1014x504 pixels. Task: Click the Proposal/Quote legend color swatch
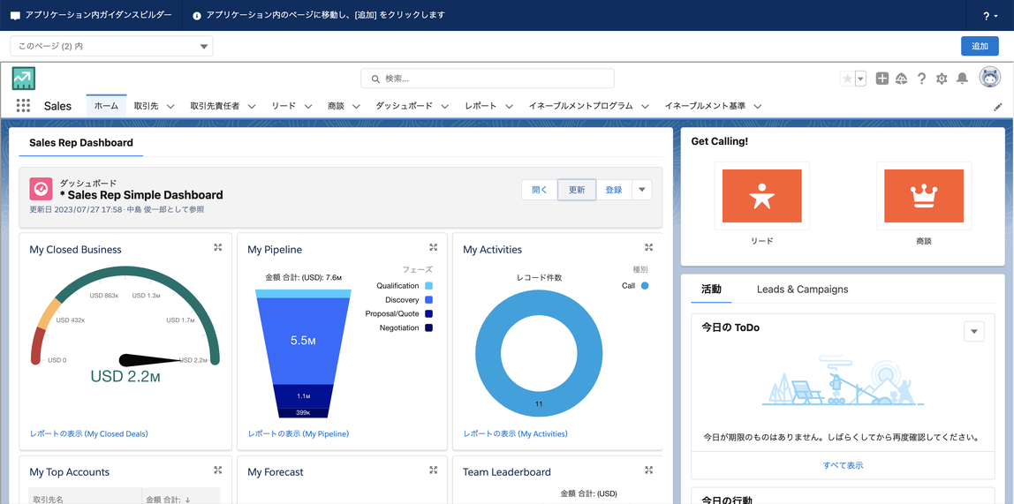click(x=428, y=314)
